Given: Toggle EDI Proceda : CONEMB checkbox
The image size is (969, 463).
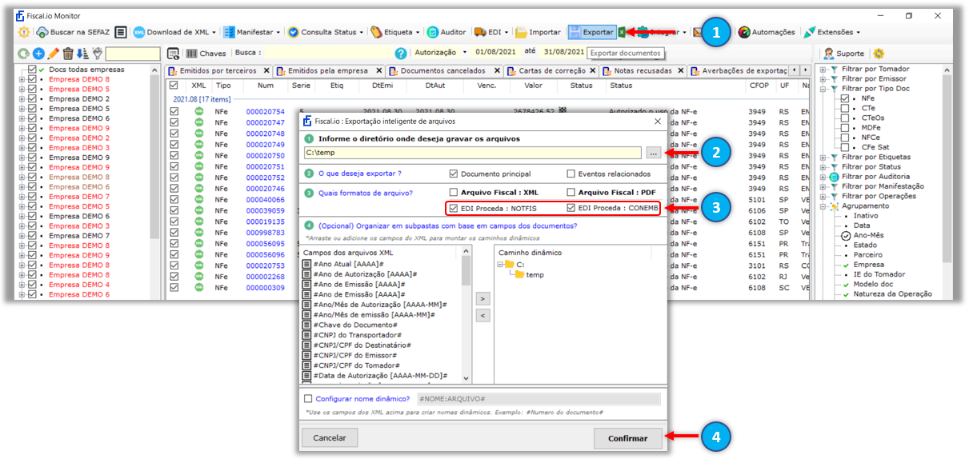Looking at the screenshot, I should [x=571, y=208].
